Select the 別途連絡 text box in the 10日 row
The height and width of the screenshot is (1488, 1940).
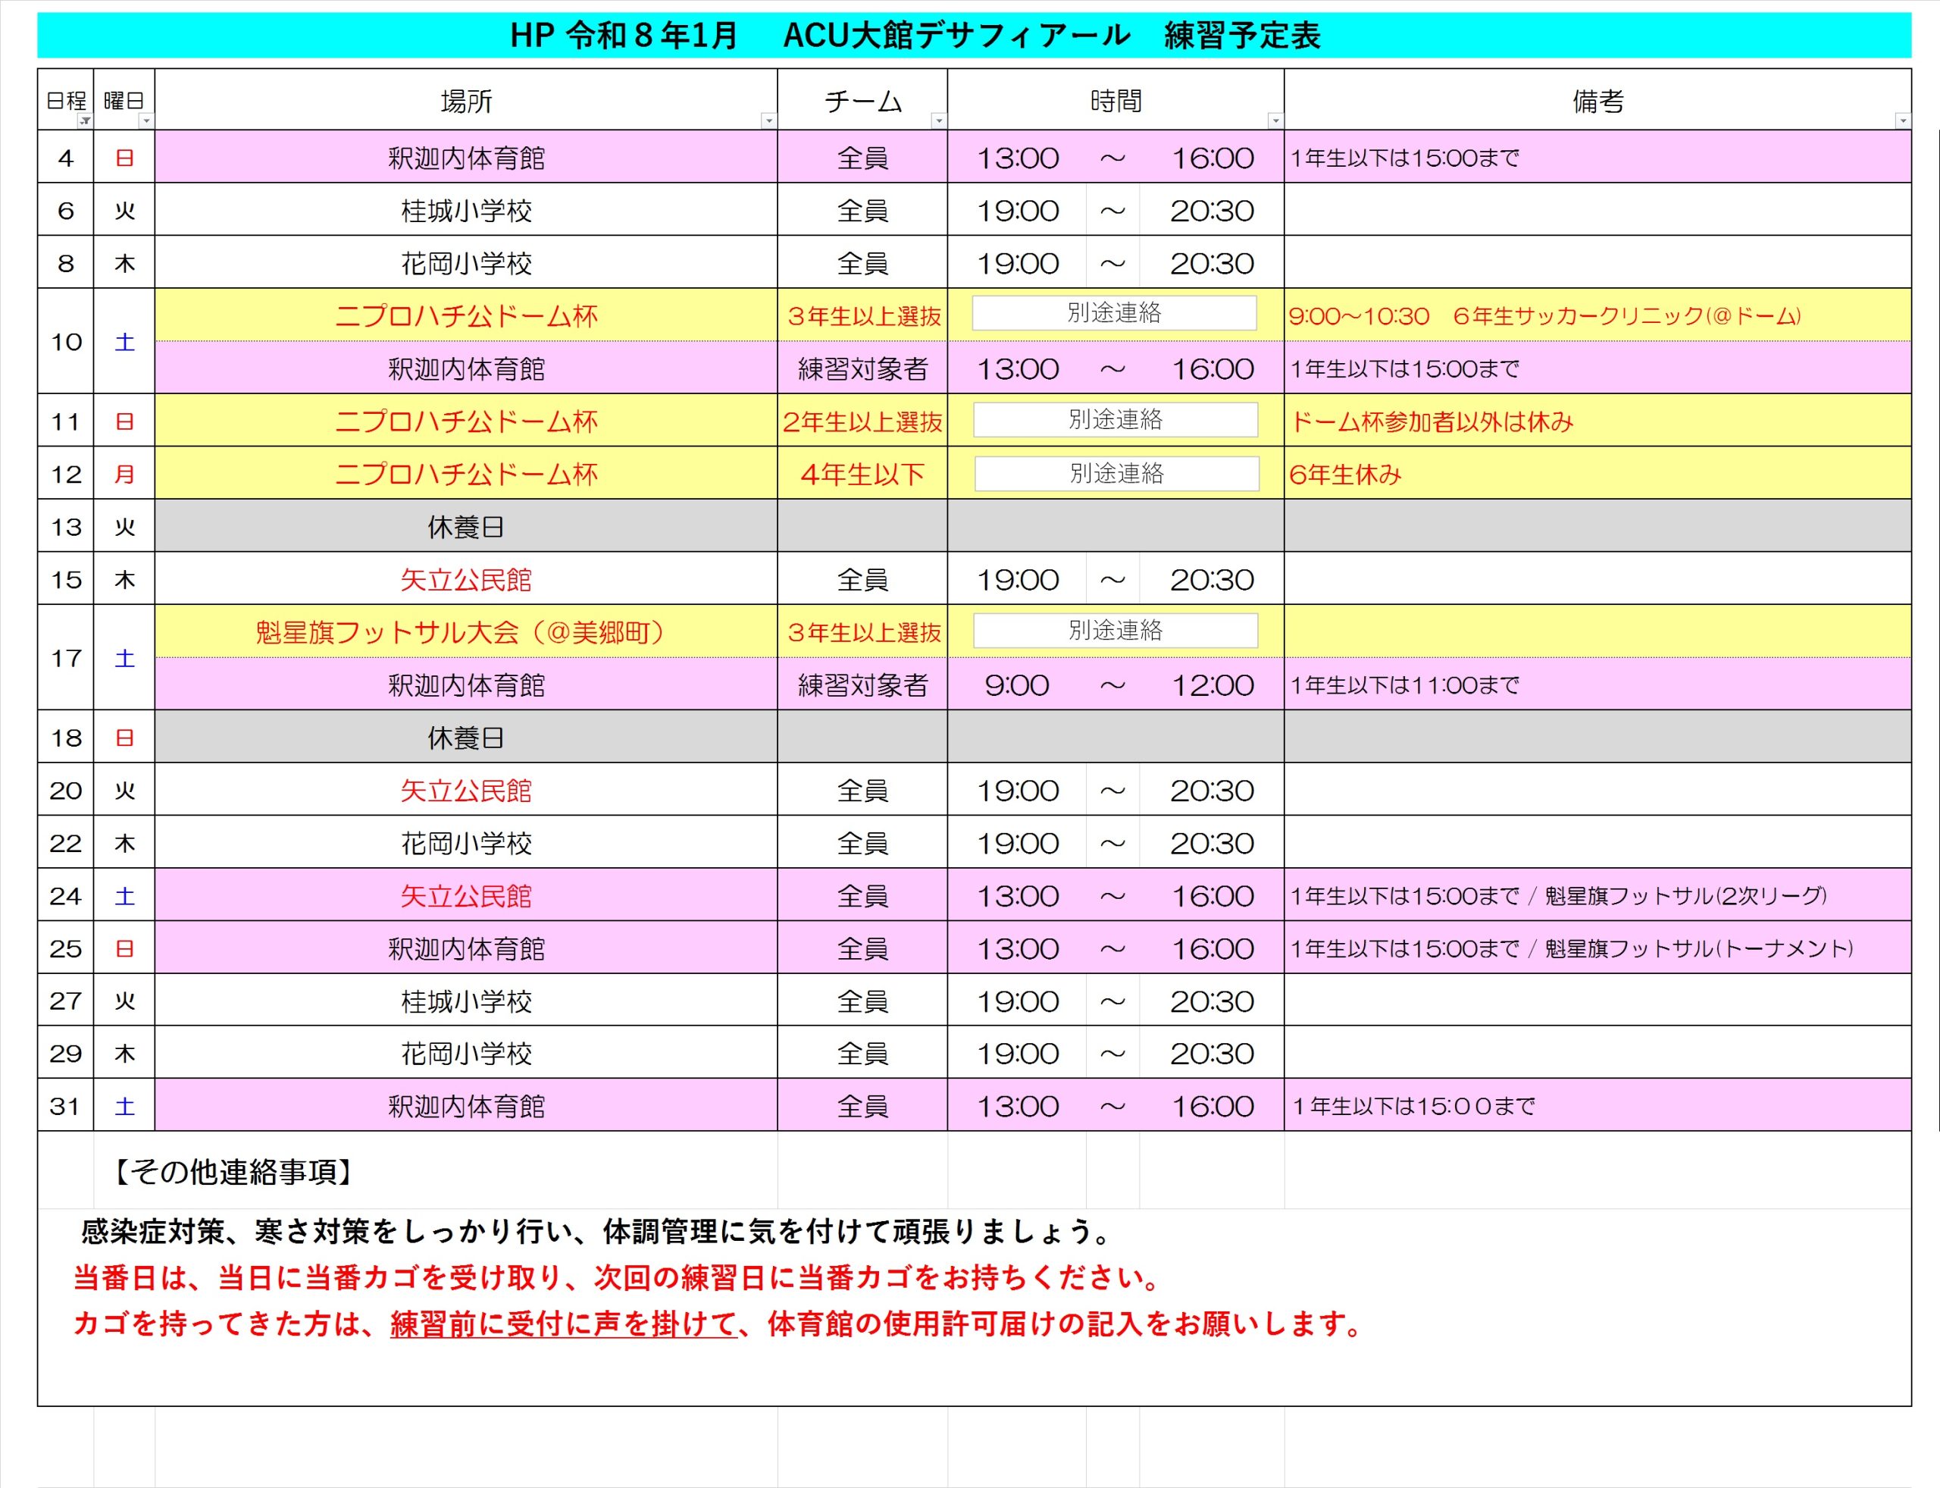[x=1114, y=314]
